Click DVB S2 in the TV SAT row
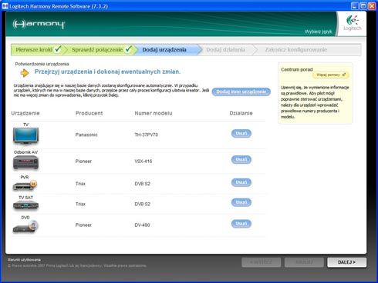 click(x=142, y=204)
